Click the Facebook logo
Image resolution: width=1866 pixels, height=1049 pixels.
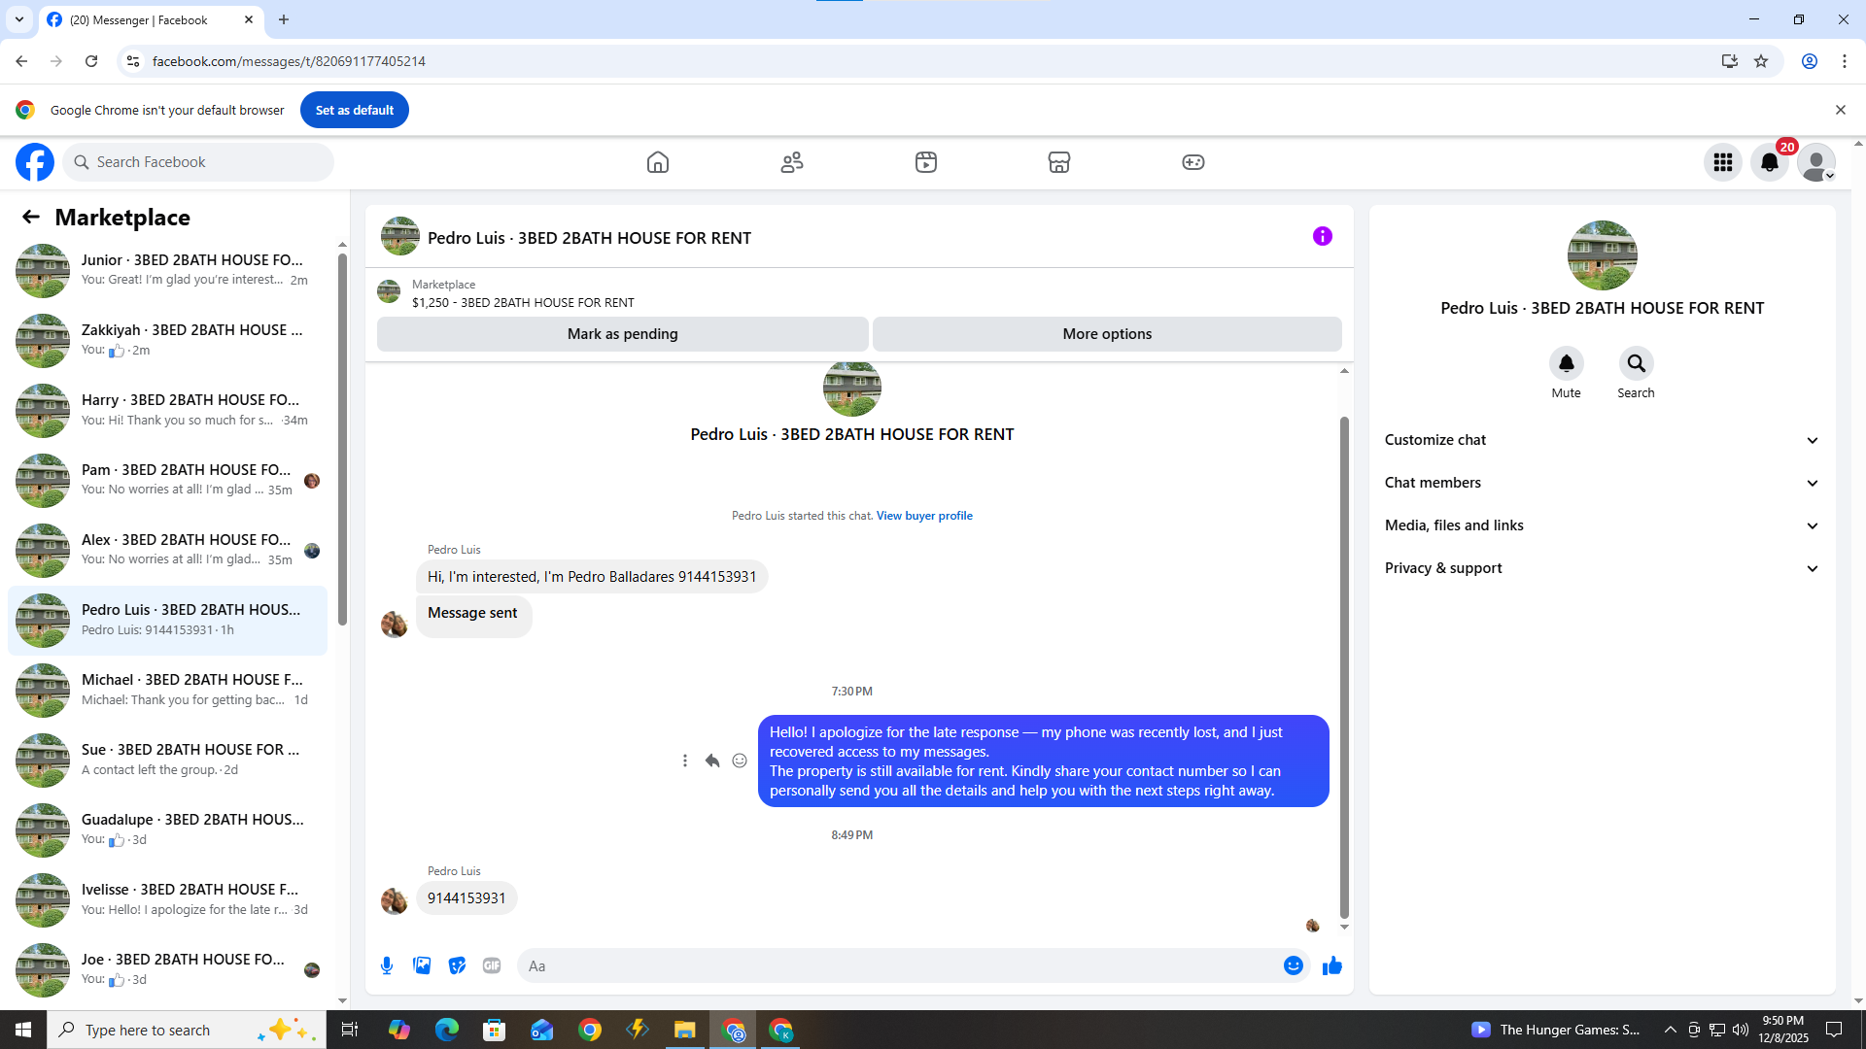(x=35, y=162)
